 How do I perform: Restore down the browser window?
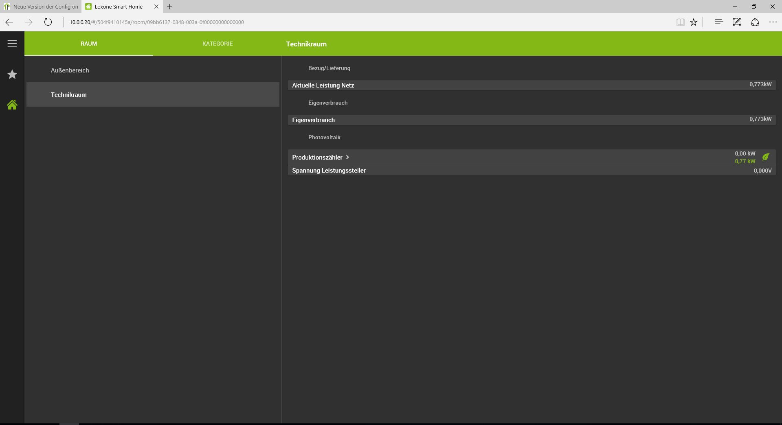click(x=754, y=7)
